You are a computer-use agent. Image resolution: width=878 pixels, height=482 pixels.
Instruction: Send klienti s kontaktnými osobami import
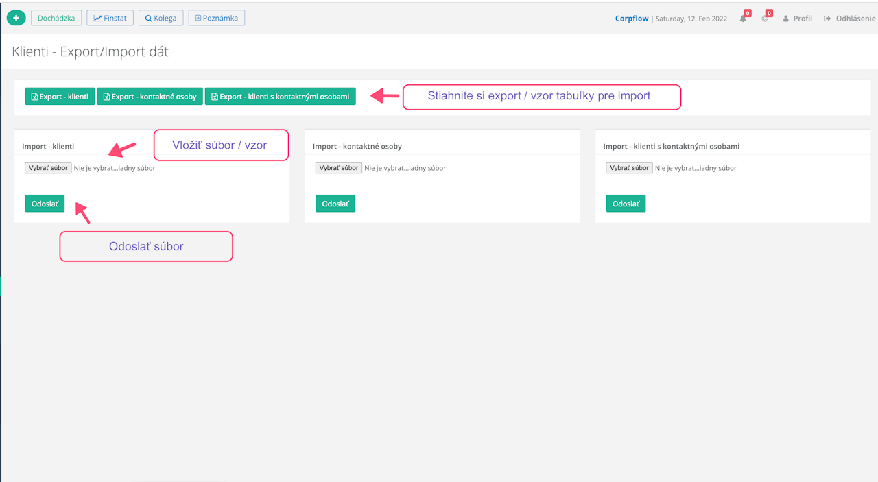pyautogui.click(x=626, y=204)
